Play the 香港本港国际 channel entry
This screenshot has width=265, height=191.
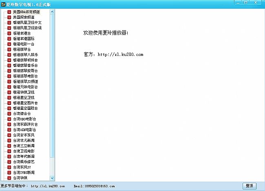[x=24, y=38]
